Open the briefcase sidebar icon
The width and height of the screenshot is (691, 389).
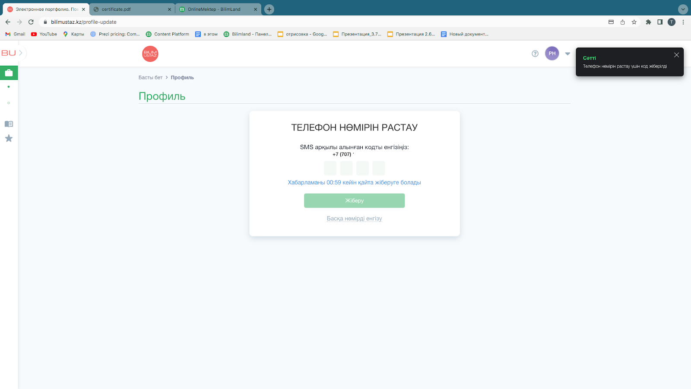click(x=9, y=73)
